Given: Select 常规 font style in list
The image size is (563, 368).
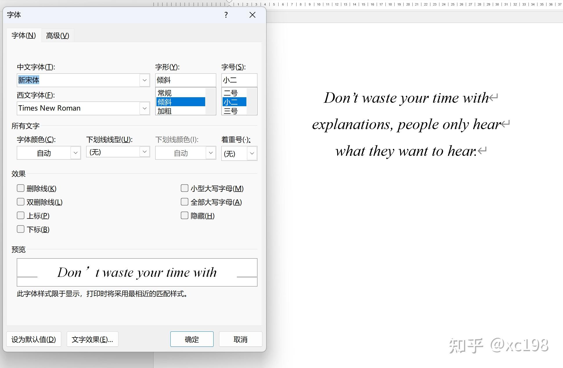Looking at the screenshot, I should pos(165,93).
